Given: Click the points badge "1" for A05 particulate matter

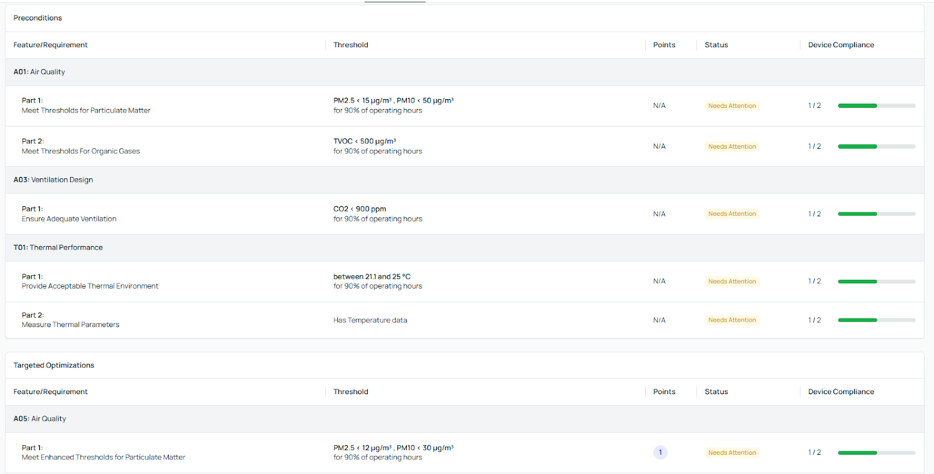Looking at the screenshot, I should (660, 452).
